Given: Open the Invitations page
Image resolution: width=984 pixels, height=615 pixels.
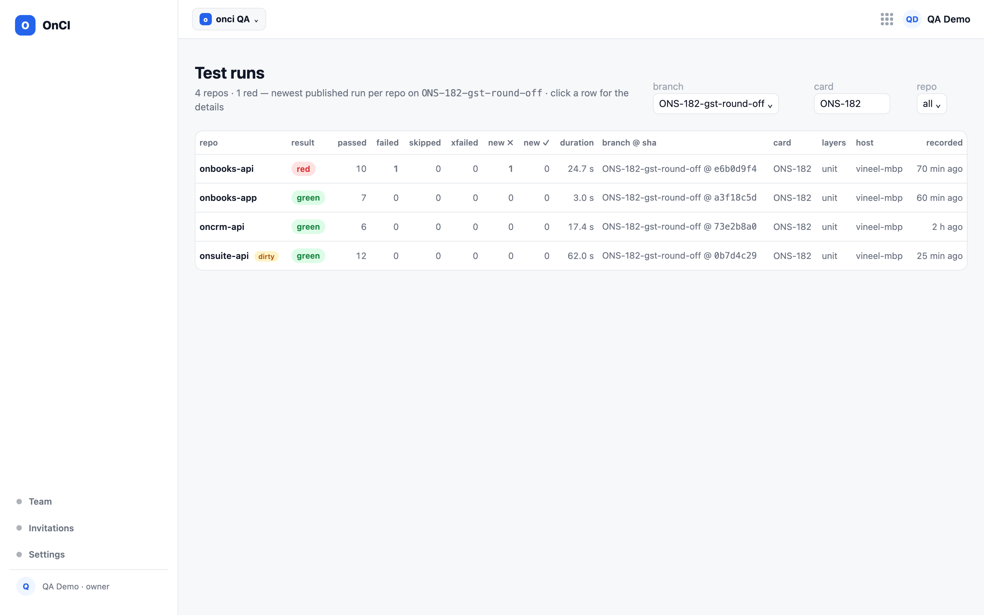Looking at the screenshot, I should click(51, 528).
